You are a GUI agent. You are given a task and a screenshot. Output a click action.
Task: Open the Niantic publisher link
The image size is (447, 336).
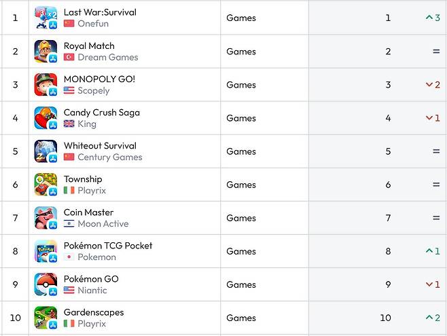click(x=92, y=290)
